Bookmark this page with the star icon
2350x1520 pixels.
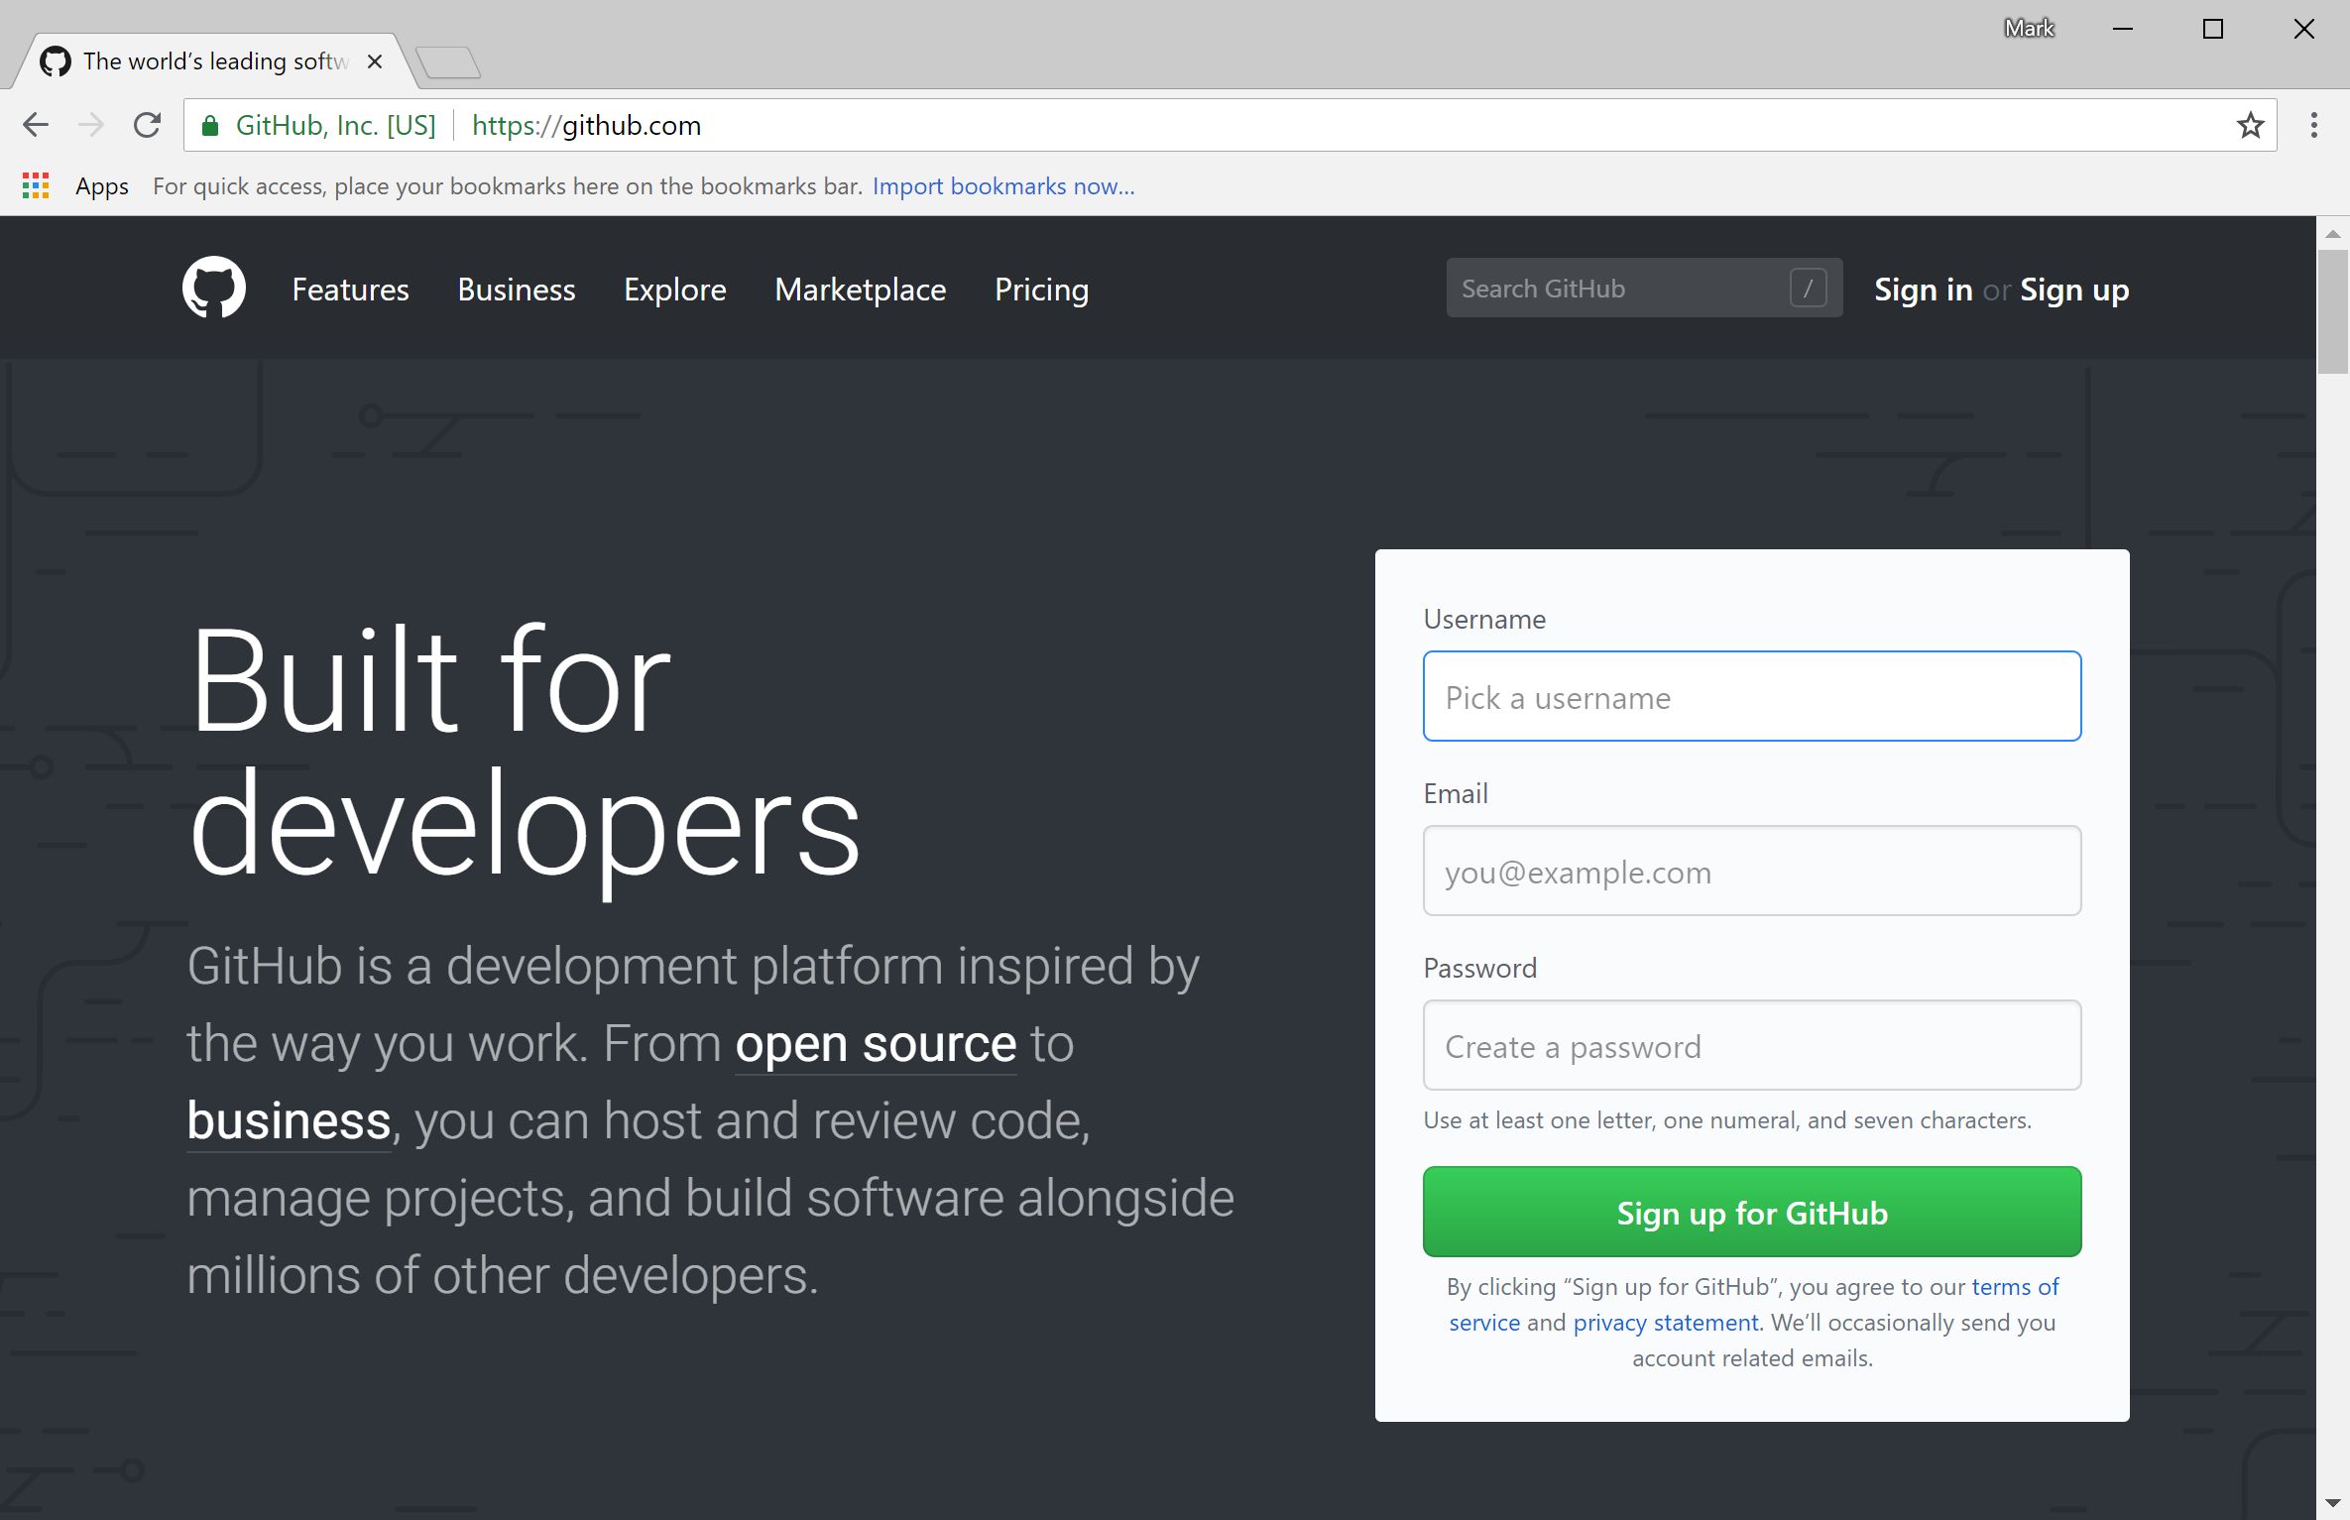2250,125
